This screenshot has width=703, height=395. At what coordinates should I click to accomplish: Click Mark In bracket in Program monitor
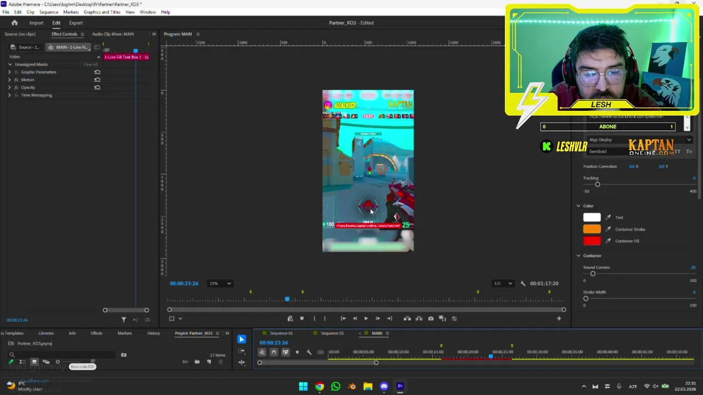(314, 318)
